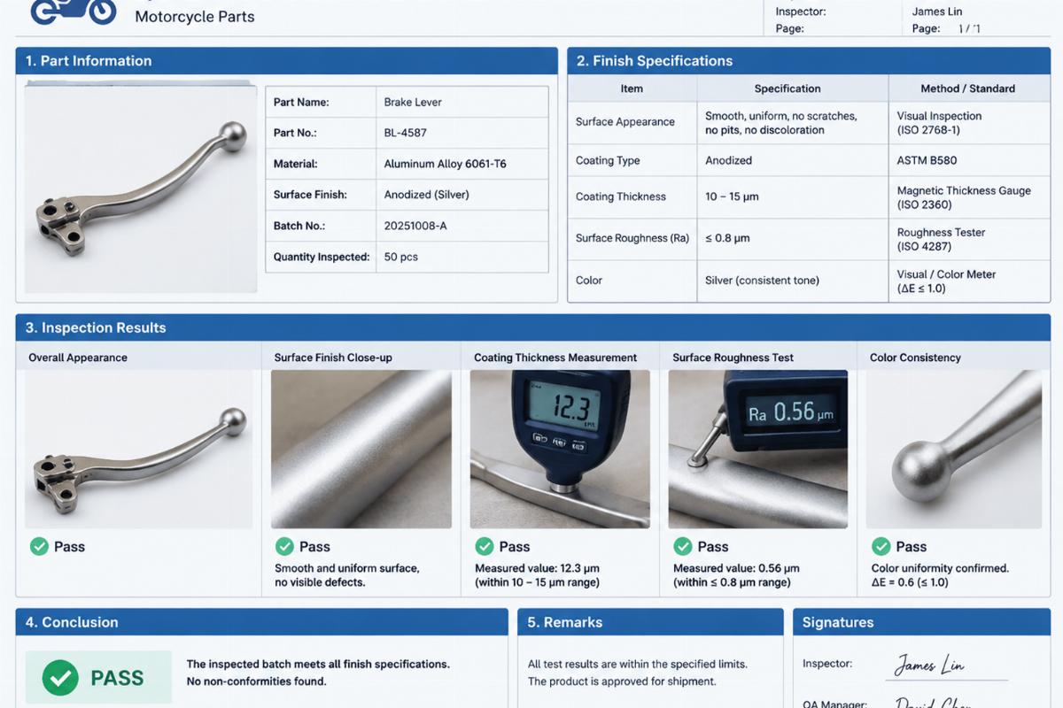
Task: Select the 2. Finish Specifications section header
Action: pos(809,61)
